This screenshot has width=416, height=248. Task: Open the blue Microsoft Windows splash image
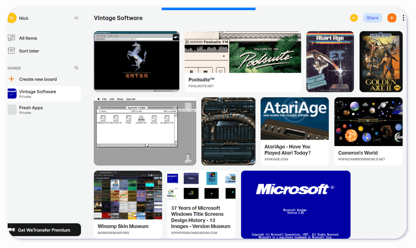(x=296, y=205)
